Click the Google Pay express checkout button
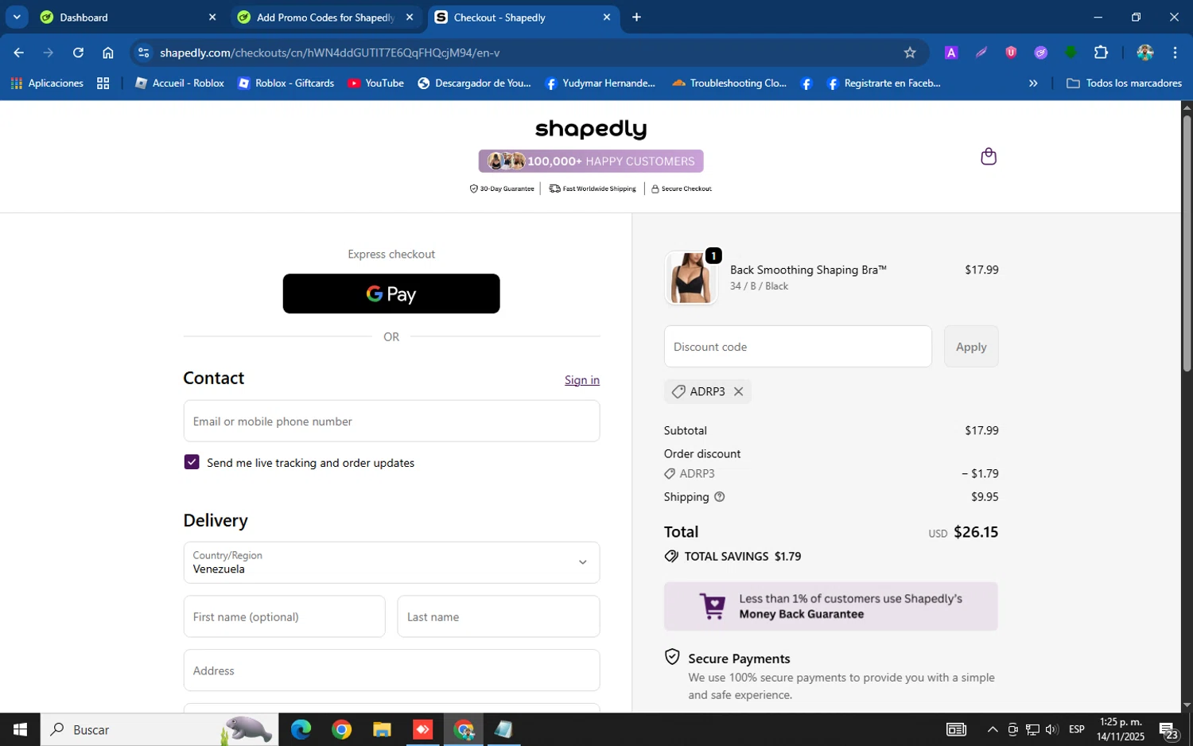This screenshot has width=1193, height=746. click(391, 293)
